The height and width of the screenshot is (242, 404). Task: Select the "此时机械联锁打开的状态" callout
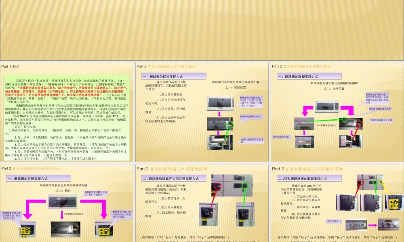tap(251, 116)
